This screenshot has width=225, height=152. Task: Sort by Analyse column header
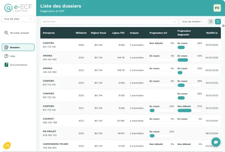(134, 33)
